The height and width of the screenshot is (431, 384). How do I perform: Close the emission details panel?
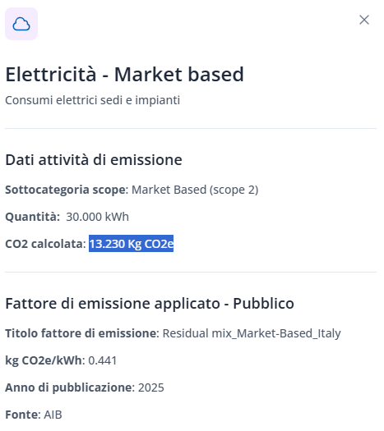tap(364, 20)
